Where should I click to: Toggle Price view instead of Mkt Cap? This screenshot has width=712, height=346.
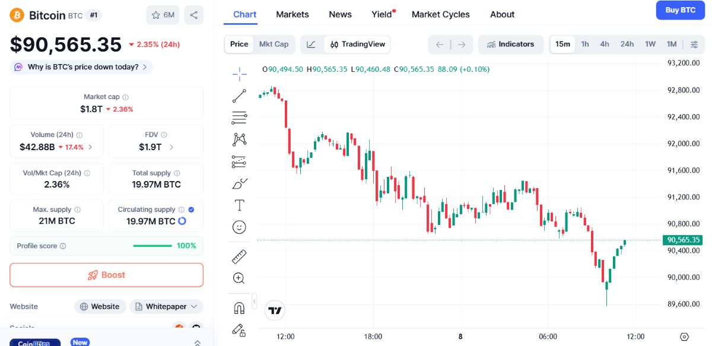coord(239,44)
